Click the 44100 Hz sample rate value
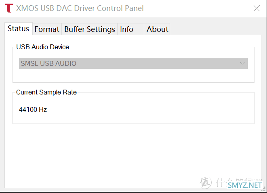This screenshot has height=193, width=267. click(33, 109)
